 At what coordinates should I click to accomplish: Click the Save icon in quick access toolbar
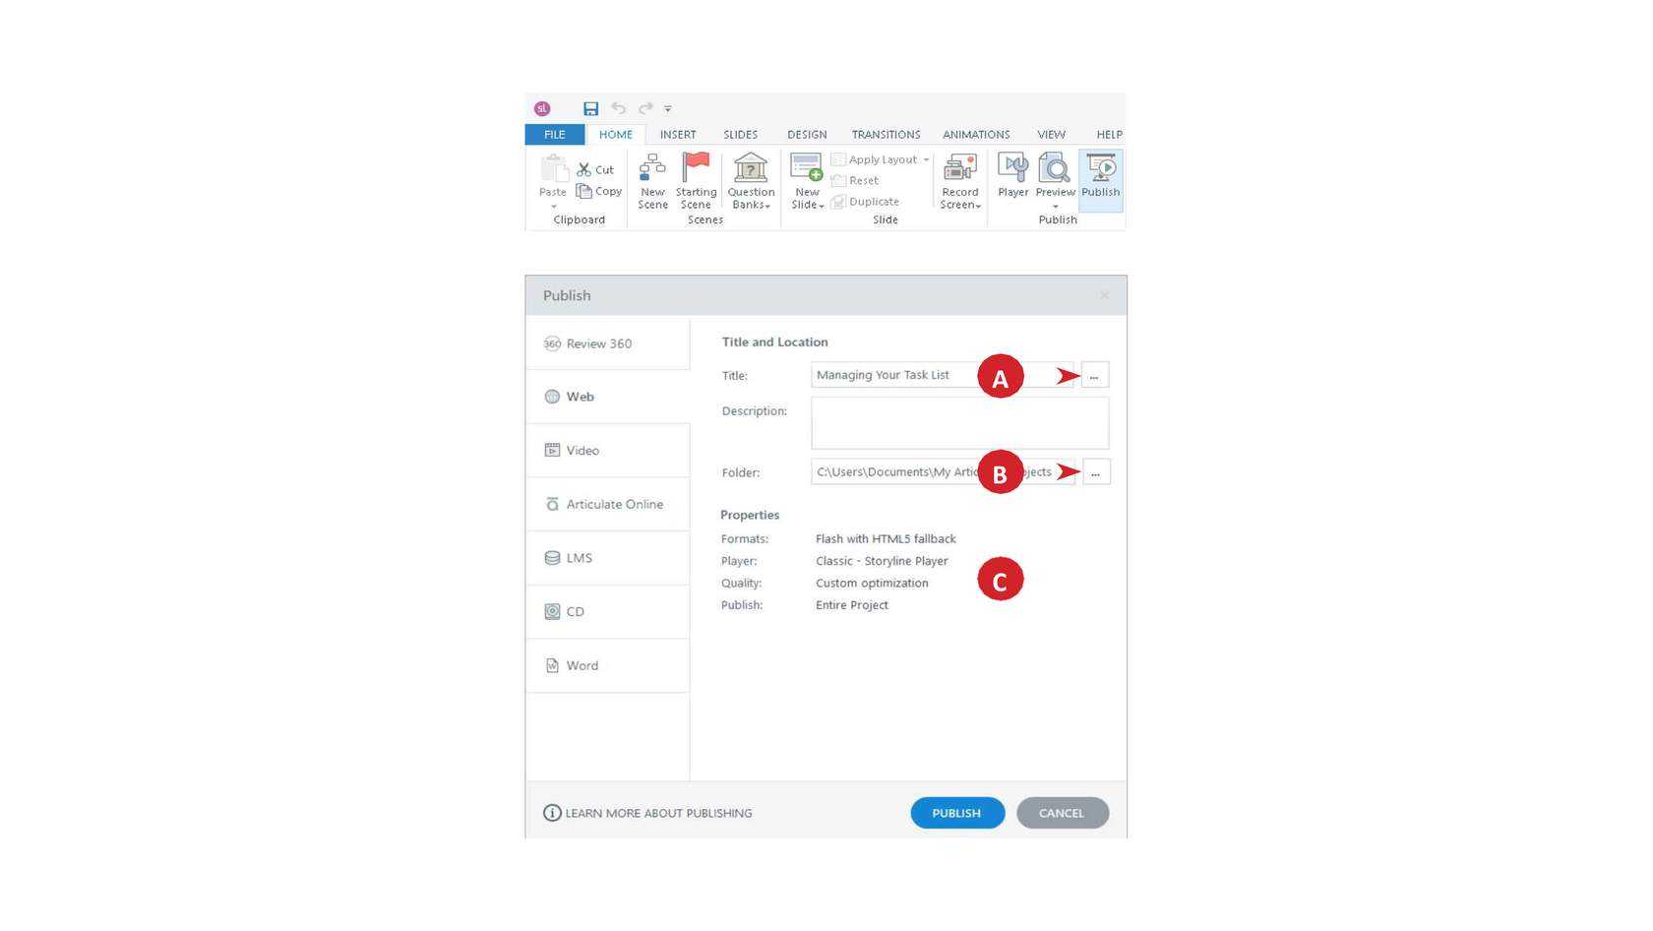(x=590, y=108)
